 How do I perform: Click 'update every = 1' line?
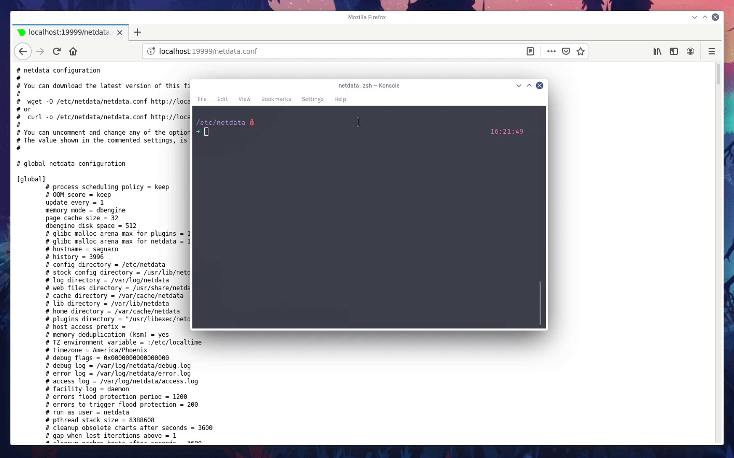75,203
